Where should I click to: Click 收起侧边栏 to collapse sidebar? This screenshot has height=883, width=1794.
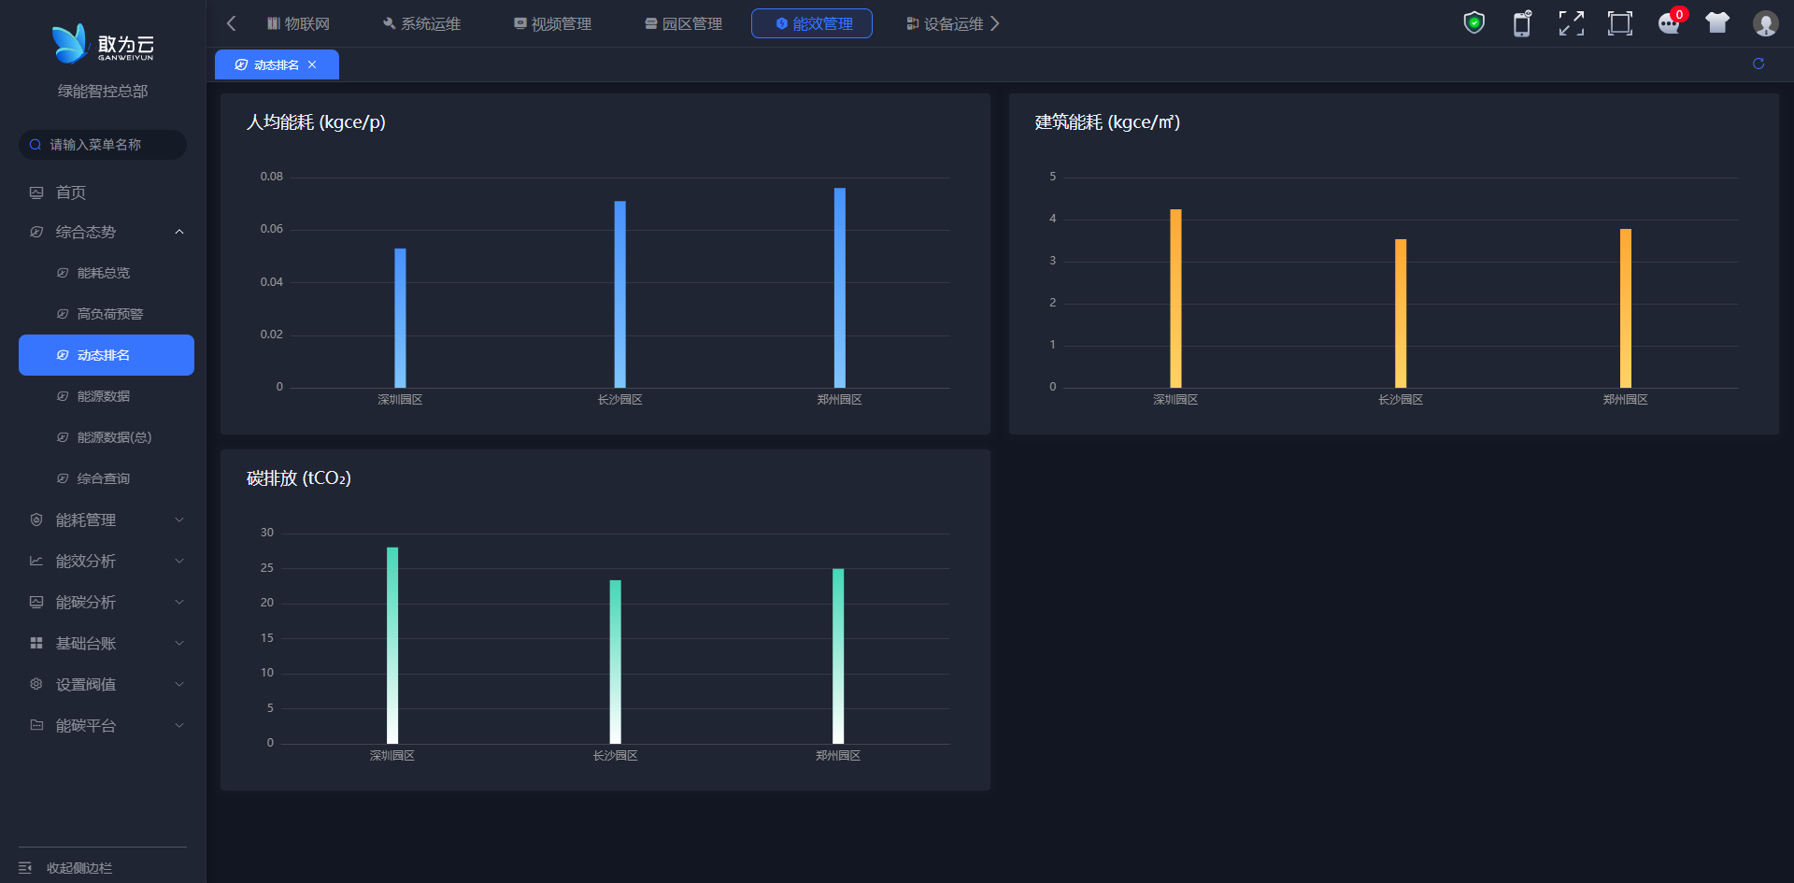pyautogui.click(x=79, y=868)
